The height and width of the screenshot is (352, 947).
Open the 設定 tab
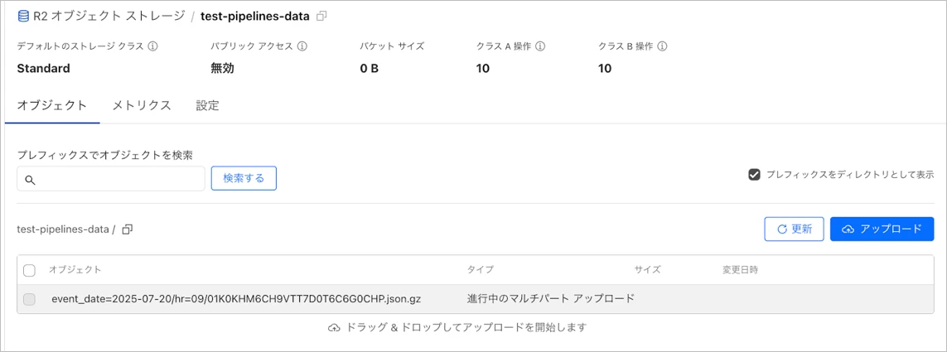click(x=208, y=105)
